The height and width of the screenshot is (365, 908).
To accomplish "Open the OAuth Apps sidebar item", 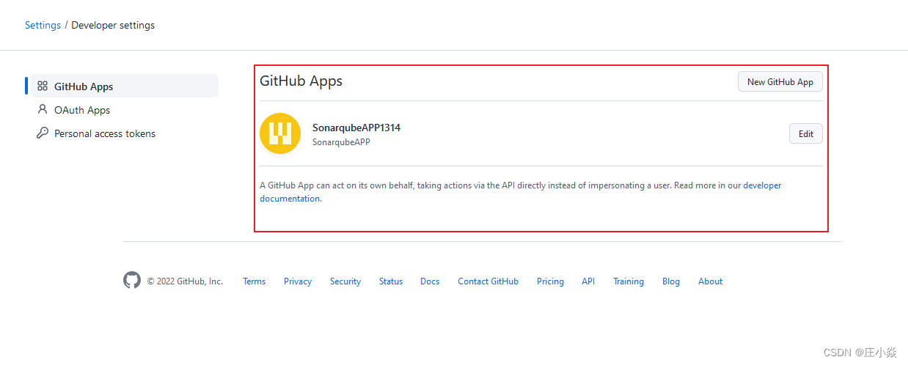I will 125,110.
